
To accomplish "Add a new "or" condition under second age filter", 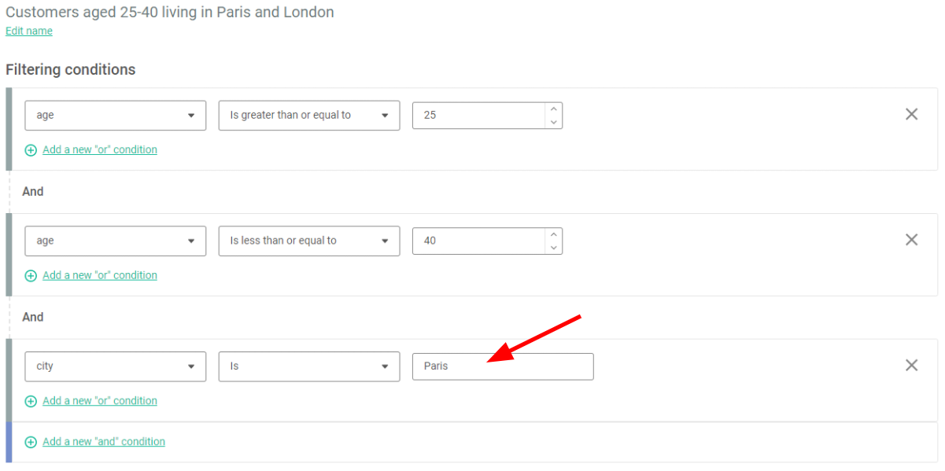I will click(x=100, y=275).
